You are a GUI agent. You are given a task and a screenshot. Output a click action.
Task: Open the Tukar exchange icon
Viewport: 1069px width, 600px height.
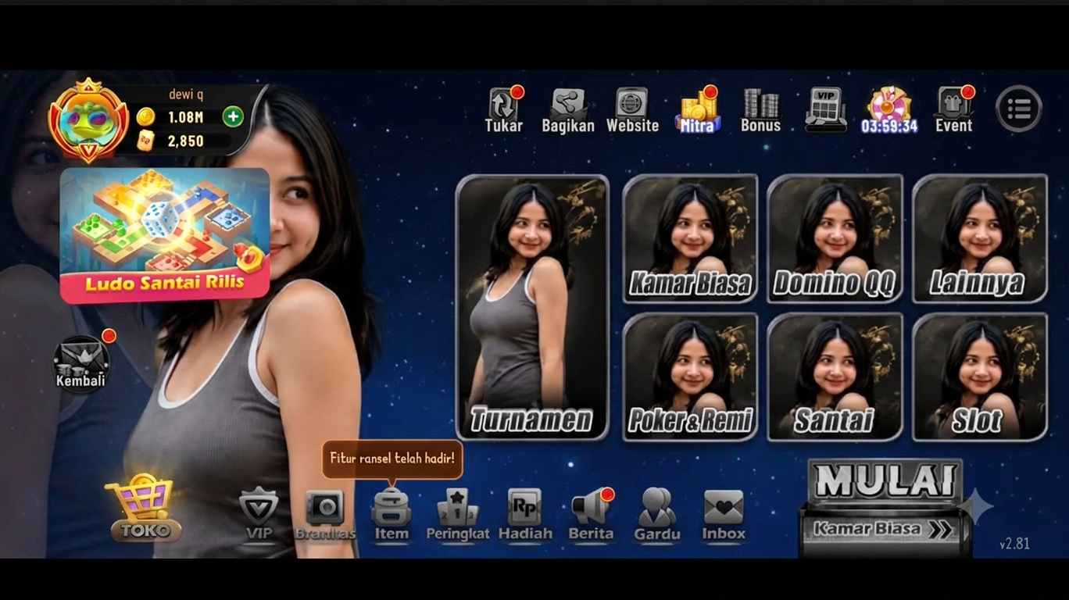pos(504,110)
